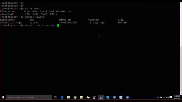This screenshot has width=182, height=102.
Task: Click the text docker.io/httpd
Action: click(11, 23)
